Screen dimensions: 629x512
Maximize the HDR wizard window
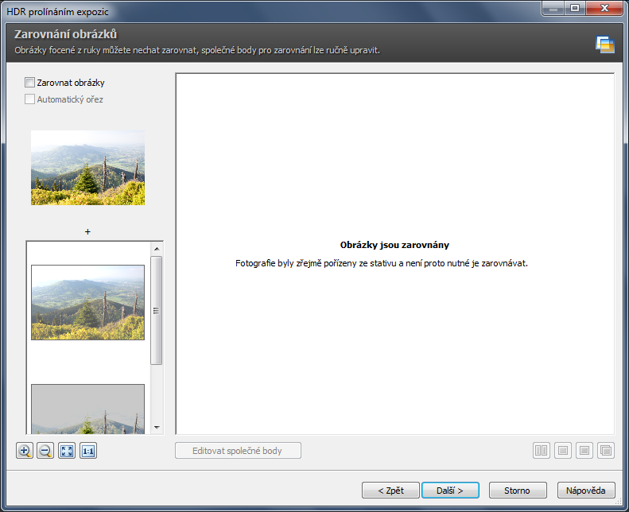(575, 8)
